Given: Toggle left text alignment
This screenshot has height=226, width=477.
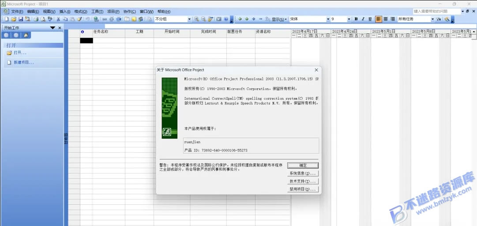Looking at the screenshot, I should pos(379,19).
